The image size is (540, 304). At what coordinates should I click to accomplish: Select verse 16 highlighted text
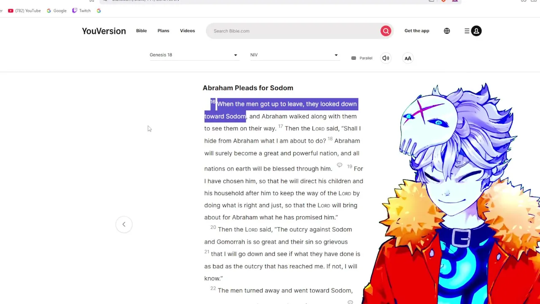point(281,110)
